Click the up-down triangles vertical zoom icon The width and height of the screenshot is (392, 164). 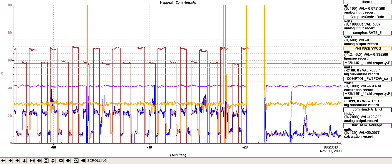[53, 161]
